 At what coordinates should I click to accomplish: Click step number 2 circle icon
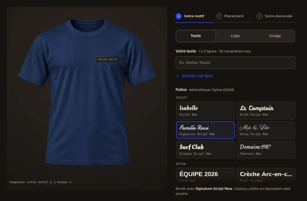tap(219, 16)
